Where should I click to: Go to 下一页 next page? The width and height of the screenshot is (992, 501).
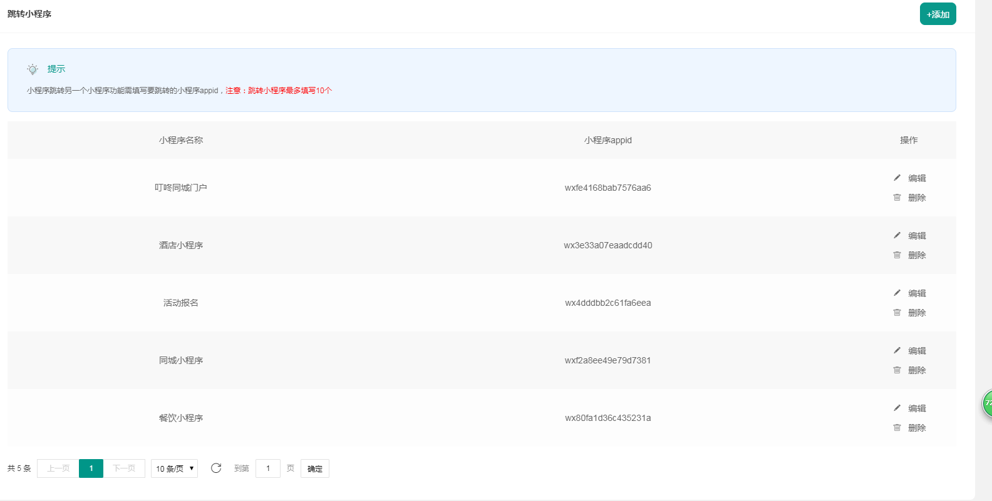(124, 468)
